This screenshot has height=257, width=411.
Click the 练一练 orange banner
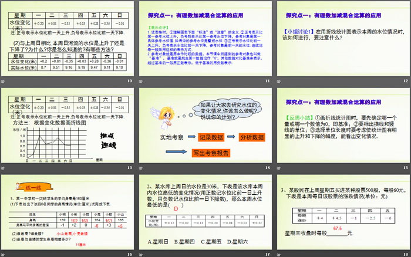(35, 187)
